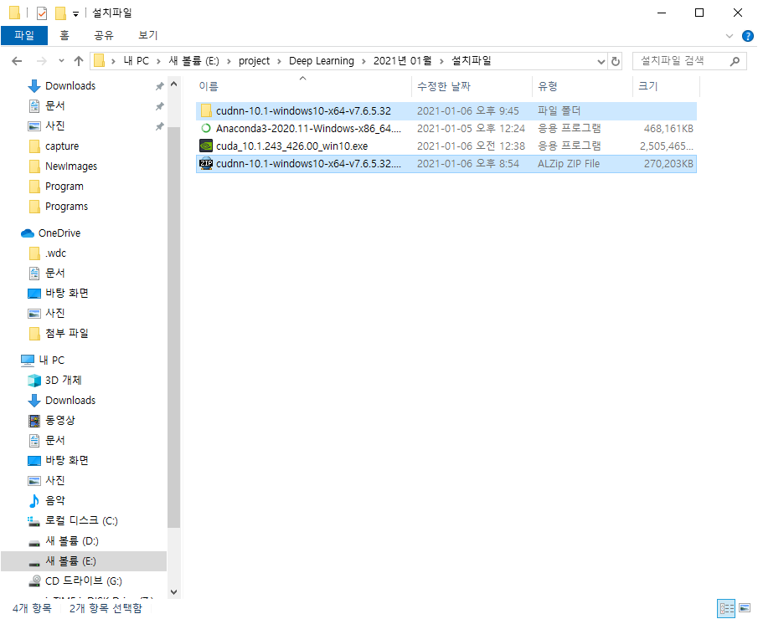Open pinned 사진 in quick access
This screenshot has height=619, width=758.
click(54, 126)
